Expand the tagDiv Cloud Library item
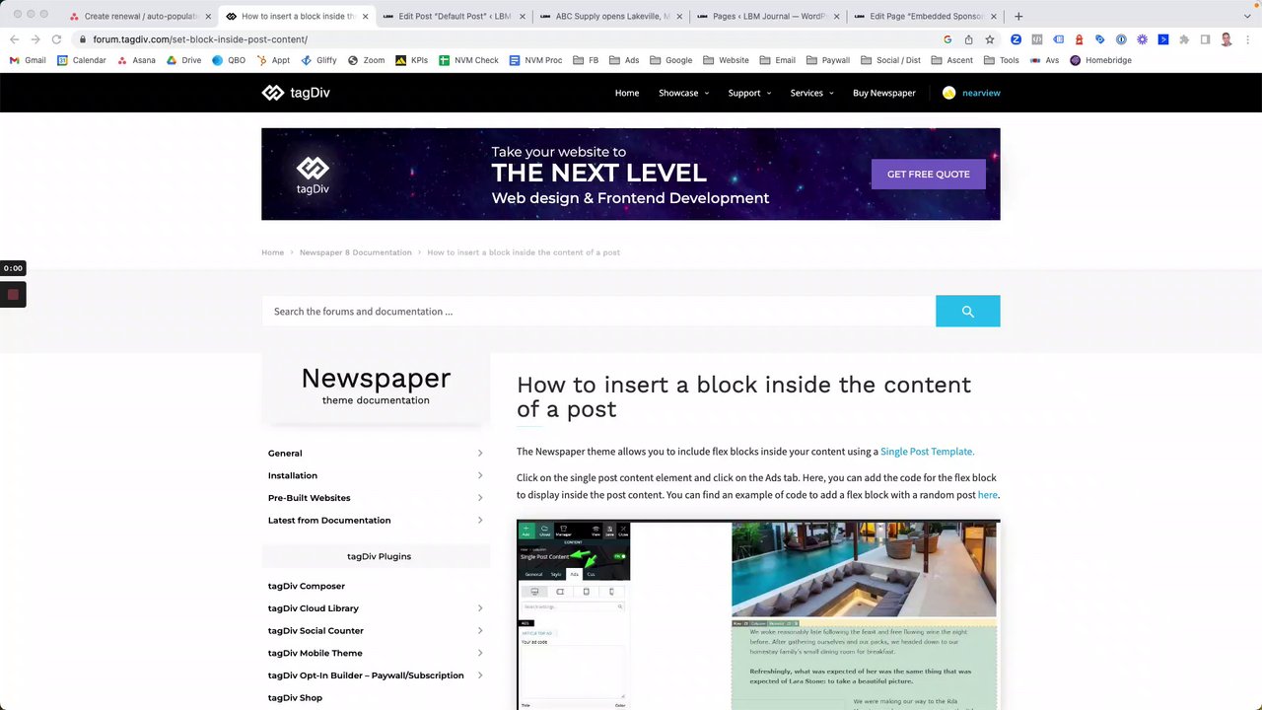The image size is (1262, 710). [376, 608]
